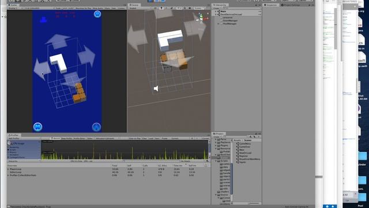Toggle Scripts category in CPU Usage
The width and height of the screenshot is (369, 208).
13,150
